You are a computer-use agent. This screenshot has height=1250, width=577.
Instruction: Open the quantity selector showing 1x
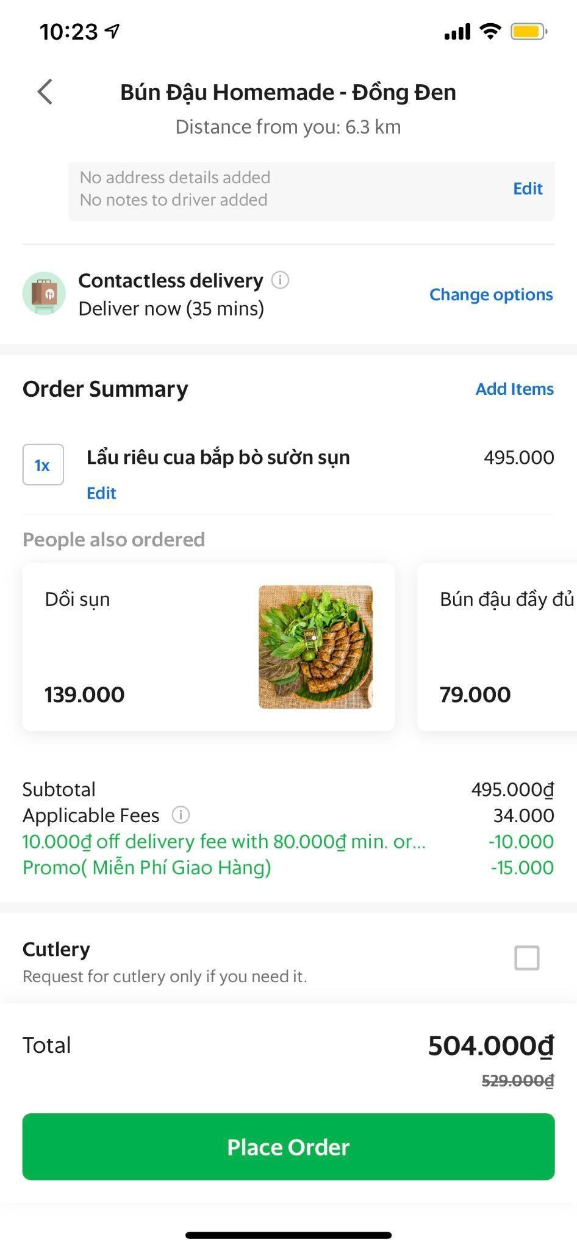(43, 464)
